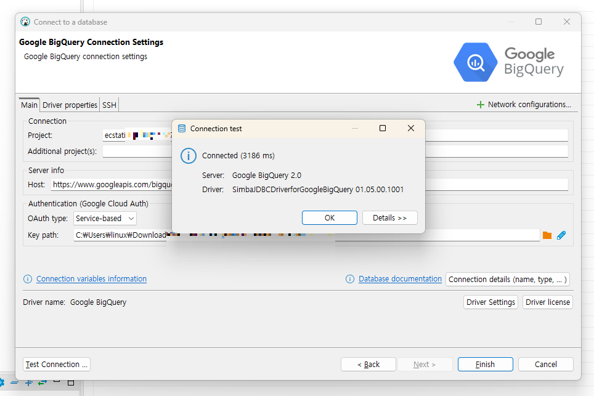The width and height of the screenshot is (594, 396).
Task: Click the blue collapse-all icon in the background panel toolbar
Action: click(14, 382)
